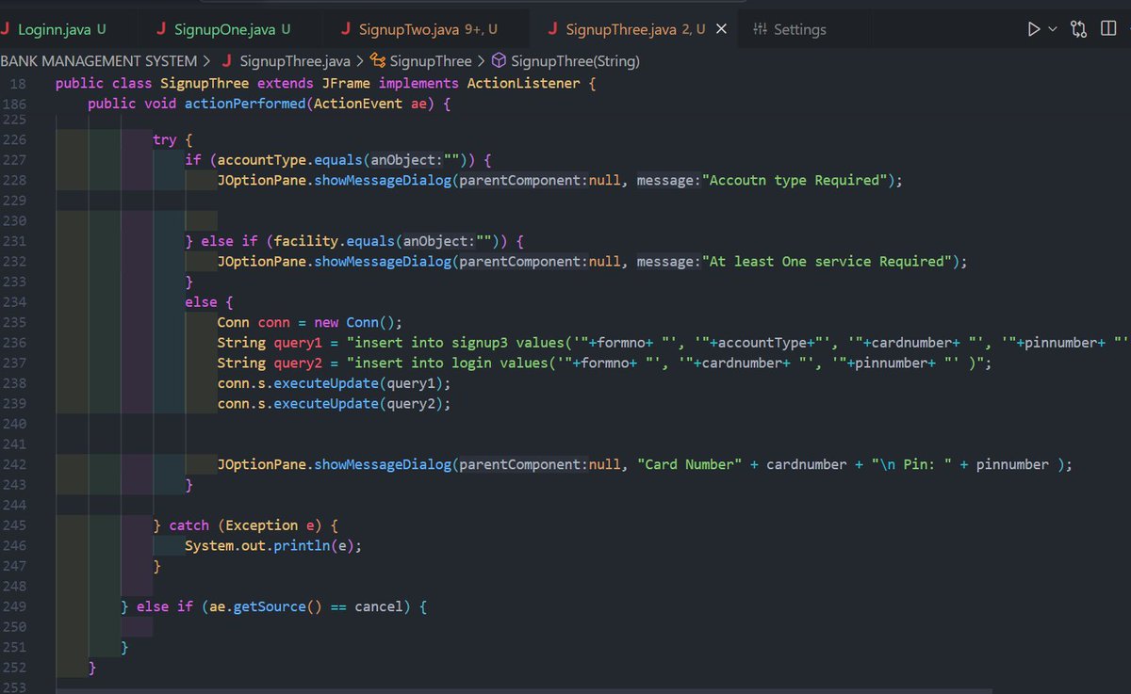Click facility on line 231
1131x694 pixels.
[305, 241]
